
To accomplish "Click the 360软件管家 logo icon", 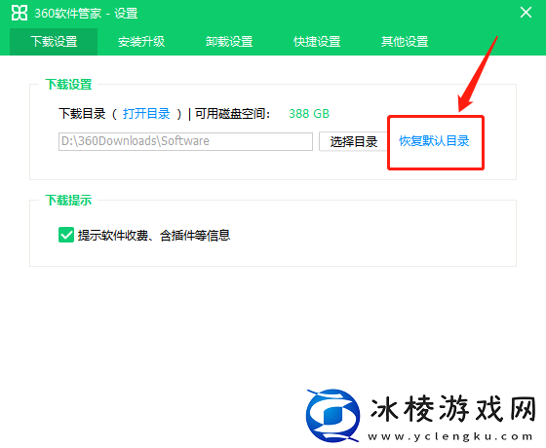I will [19, 14].
